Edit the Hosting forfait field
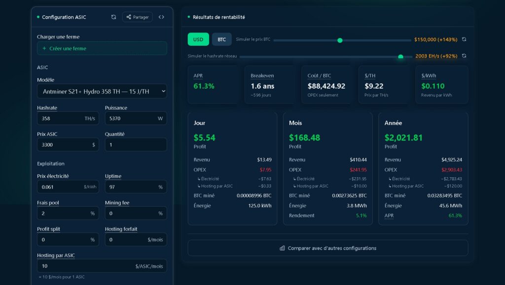The image size is (505, 285). tap(136, 240)
